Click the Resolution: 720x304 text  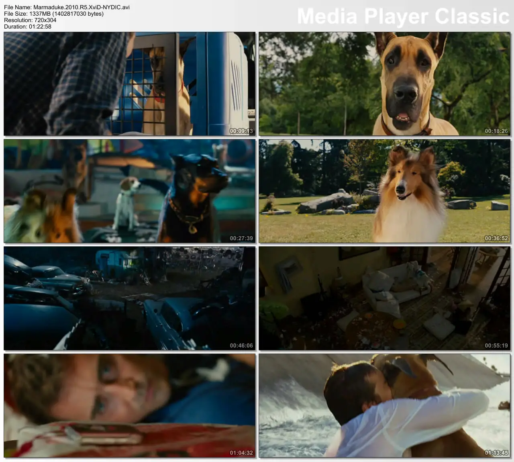tap(30, 20)
